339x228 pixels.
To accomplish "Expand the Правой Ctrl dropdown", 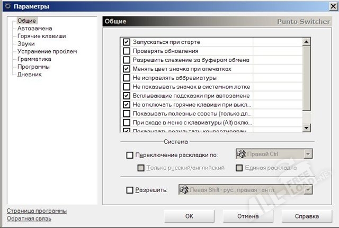I will pos(308,154).
